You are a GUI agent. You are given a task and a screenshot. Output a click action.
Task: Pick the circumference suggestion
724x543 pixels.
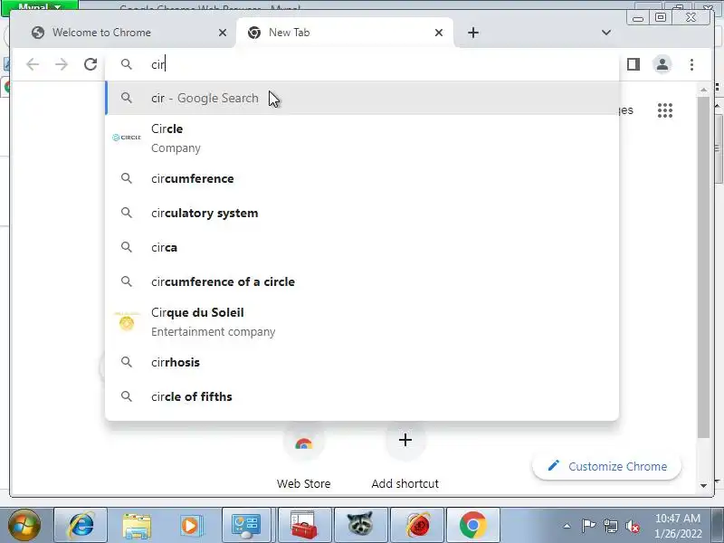[x=363, y=178]
